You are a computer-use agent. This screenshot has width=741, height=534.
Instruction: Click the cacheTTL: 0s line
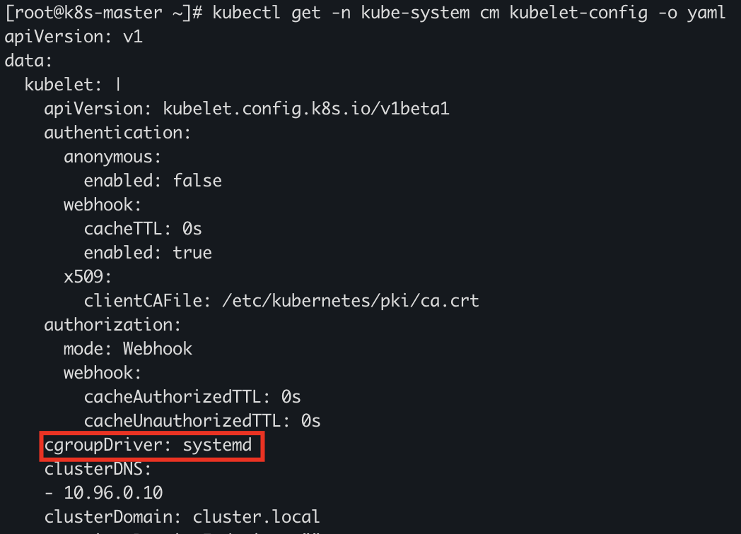click(x=143, y=229)
